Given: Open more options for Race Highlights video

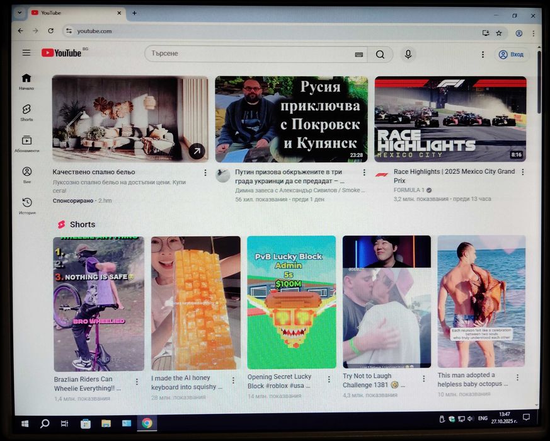Looking at the screenshot, I should (523, 172).
